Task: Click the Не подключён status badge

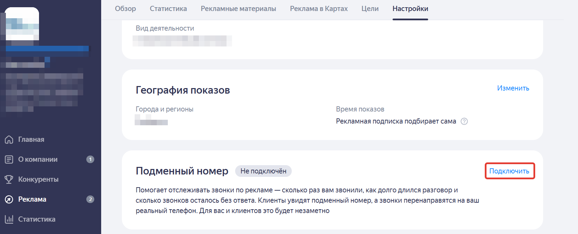Action: pyautogui.click(x=263, y=171)
